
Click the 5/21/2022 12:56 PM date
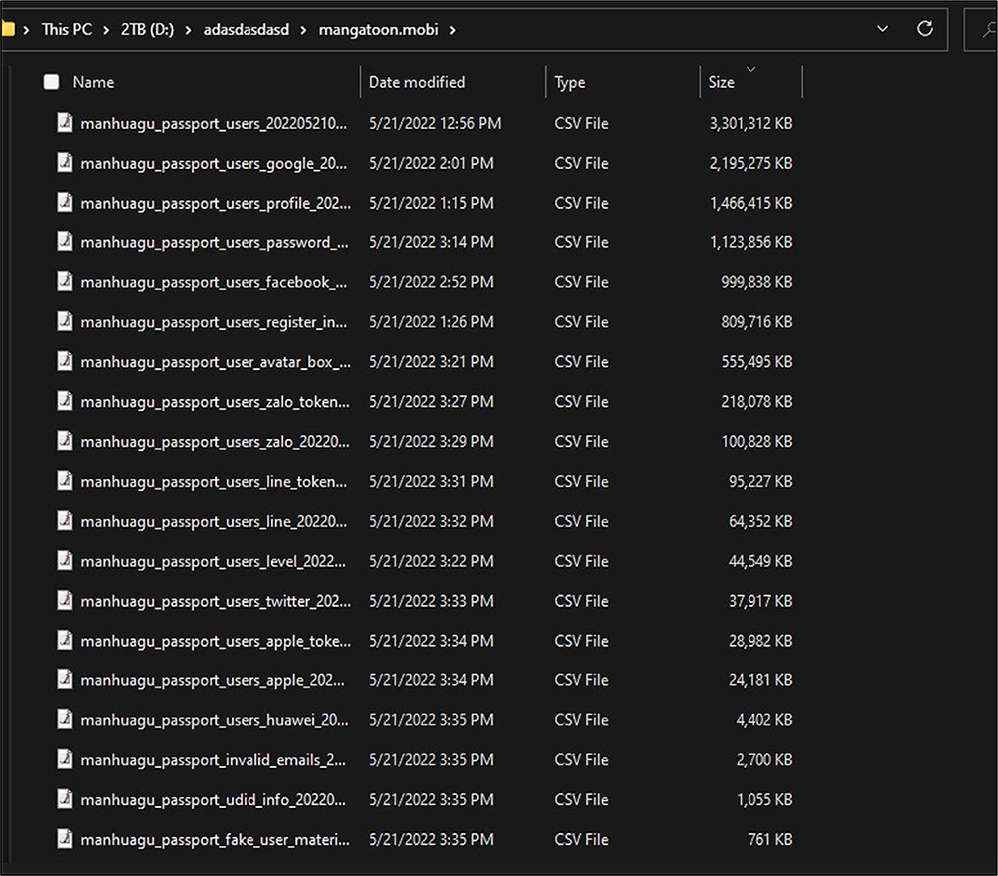tap(435, 123)
